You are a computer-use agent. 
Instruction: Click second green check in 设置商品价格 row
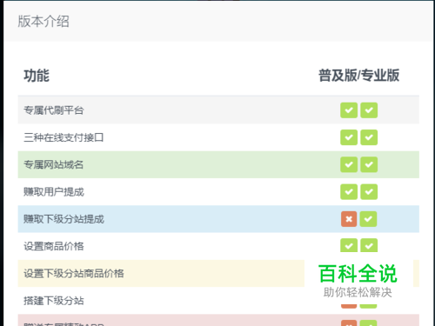point(369,245)
